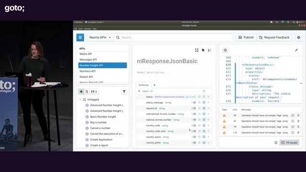Remove the national_format_number property
Screen dimensions: 306x172
[x=208, y=120]
